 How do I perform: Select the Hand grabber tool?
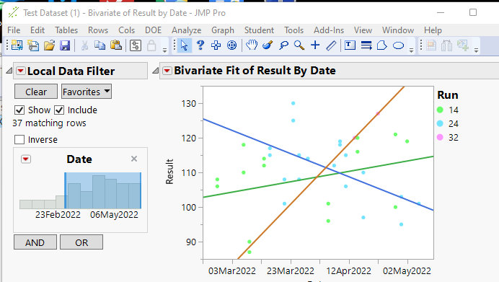click(x=252, y=45)
